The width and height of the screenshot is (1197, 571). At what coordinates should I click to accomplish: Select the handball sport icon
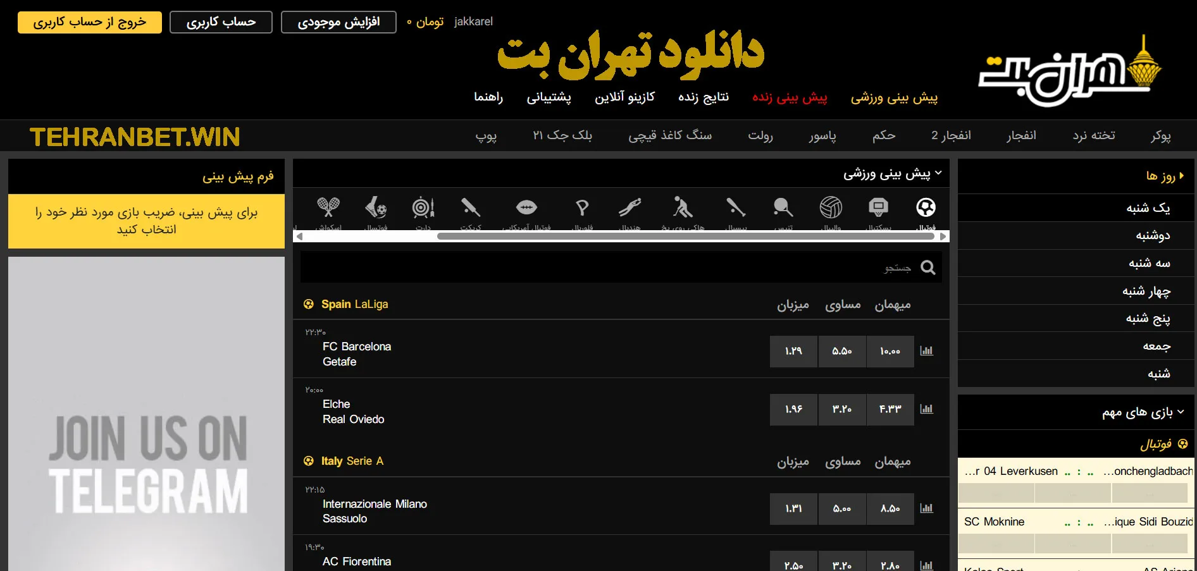pos(630,207)
